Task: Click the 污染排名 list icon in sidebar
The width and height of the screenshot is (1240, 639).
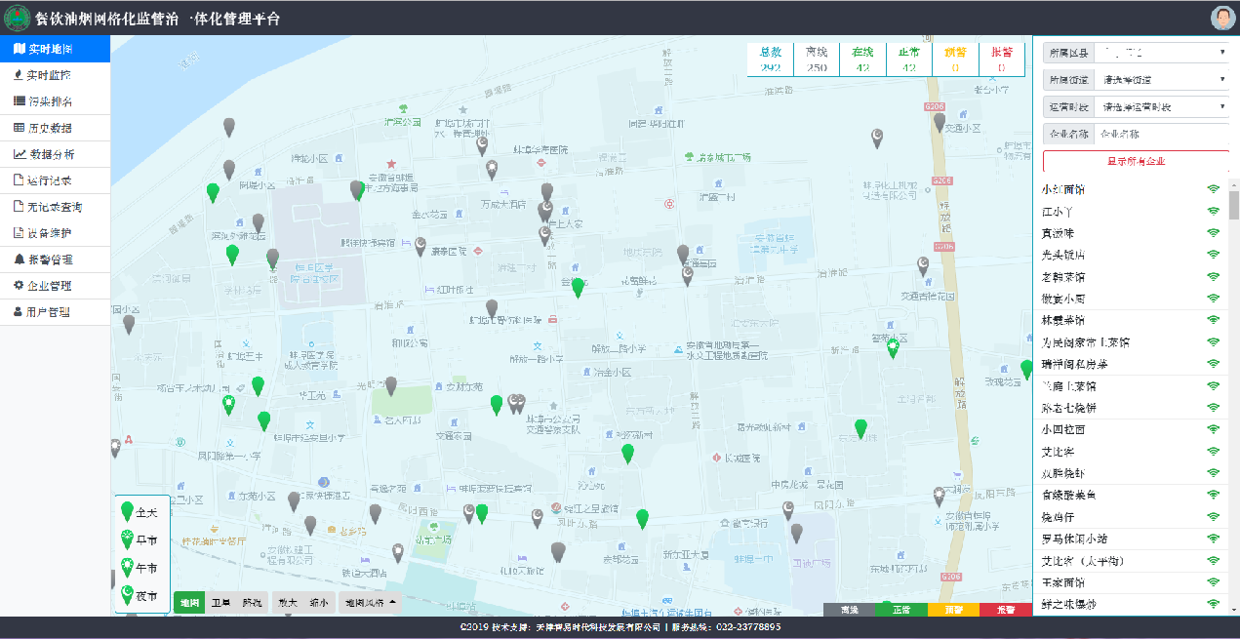Action: pyautogui.click(x=19, y=101)
